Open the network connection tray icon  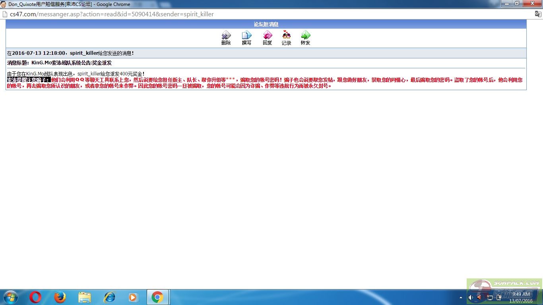490,297
